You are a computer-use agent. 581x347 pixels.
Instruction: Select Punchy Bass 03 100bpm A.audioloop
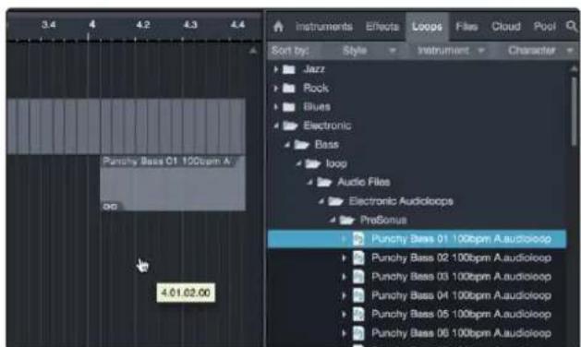[461, 277]
